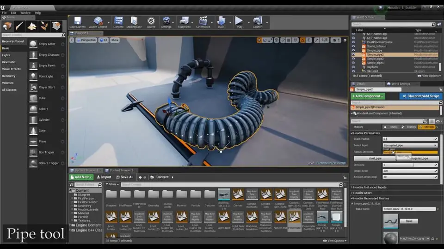Toggle visibility of skydome actor

353,67
